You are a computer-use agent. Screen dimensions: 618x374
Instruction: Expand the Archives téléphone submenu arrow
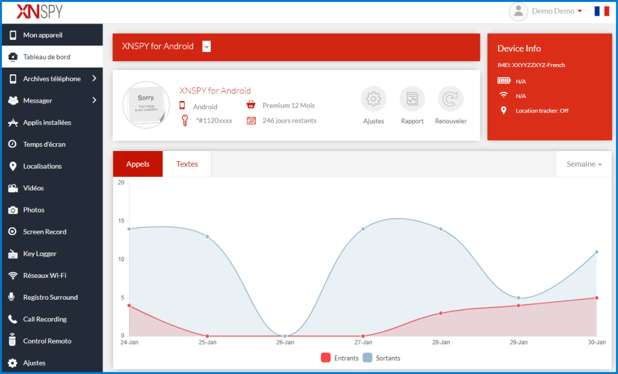click(x=94, y=79)
